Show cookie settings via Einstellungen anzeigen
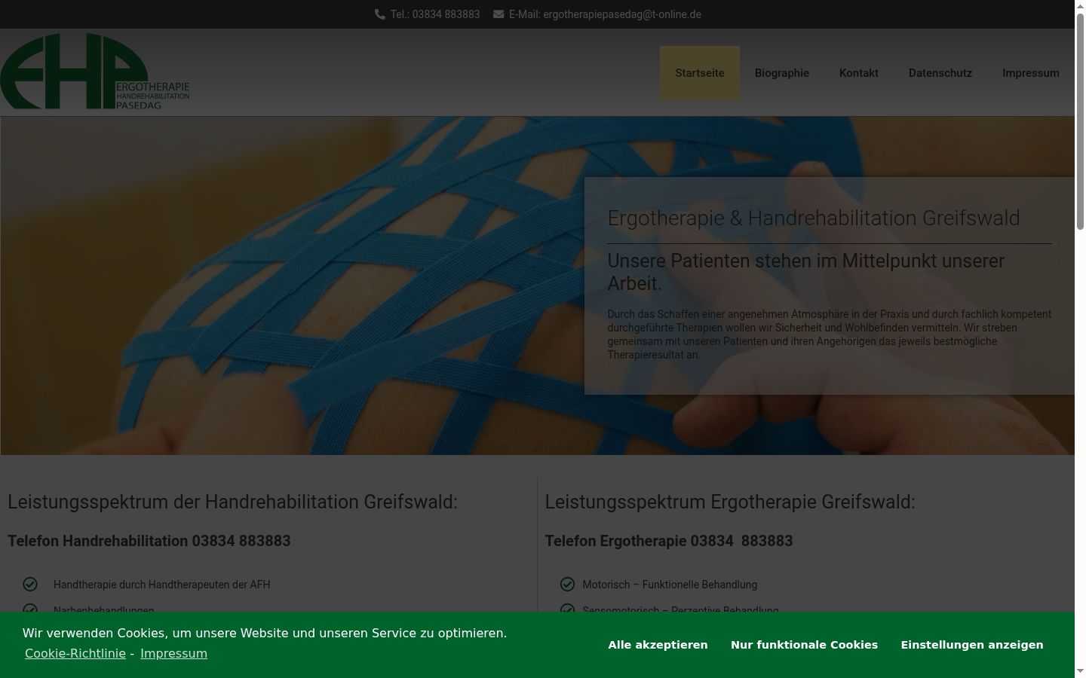Viewport: 1086px width, 678px height. coord(972,645)
